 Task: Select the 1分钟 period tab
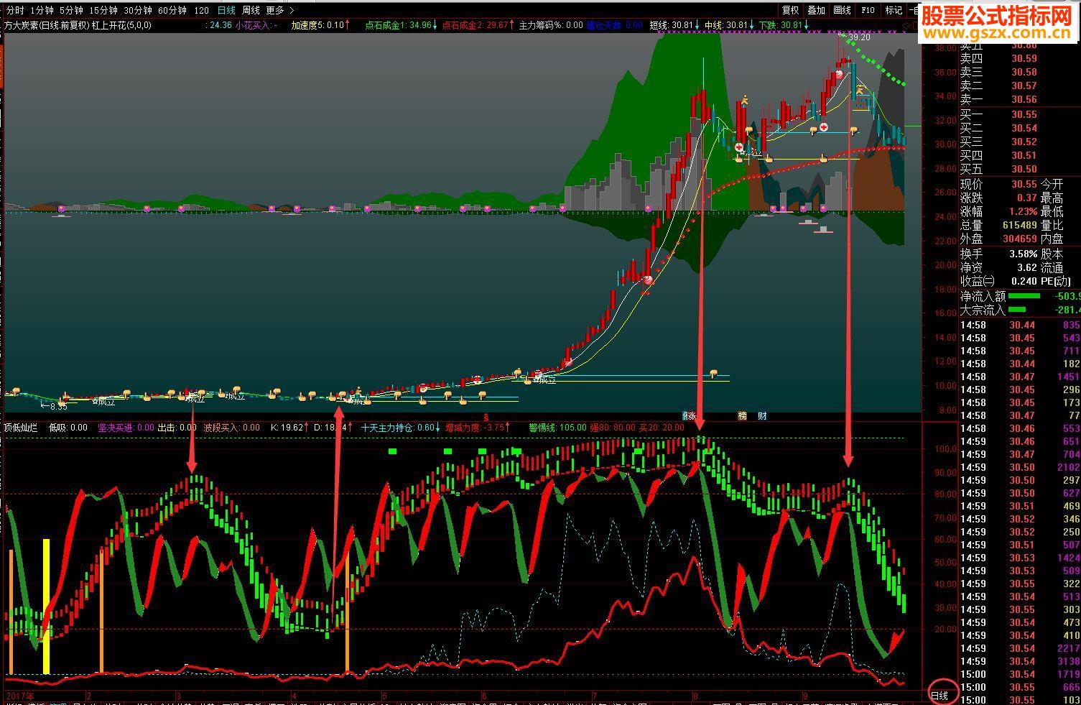(x=42, y=10)
